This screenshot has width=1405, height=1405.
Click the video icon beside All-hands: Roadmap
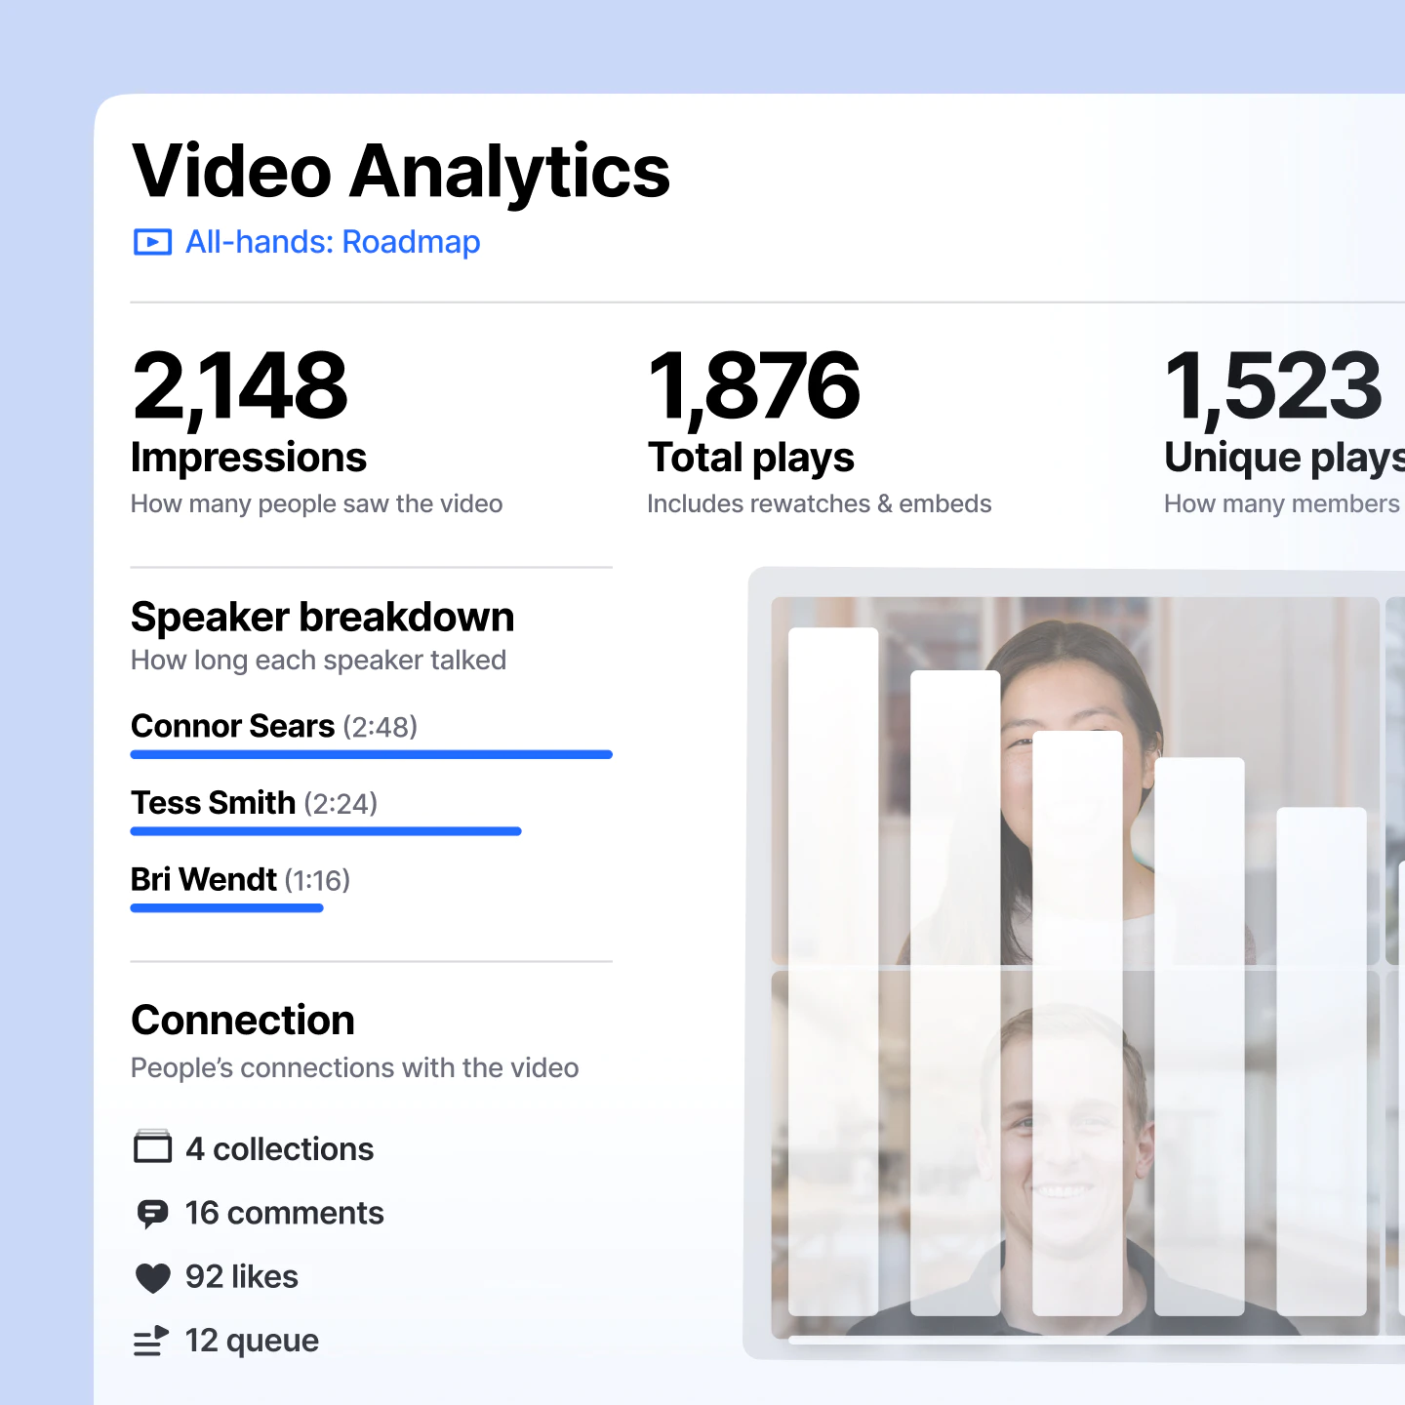coord(152,242)
